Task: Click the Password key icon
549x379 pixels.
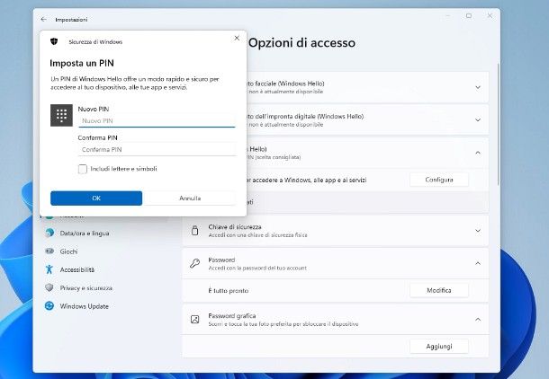Action: click(194, 263)
